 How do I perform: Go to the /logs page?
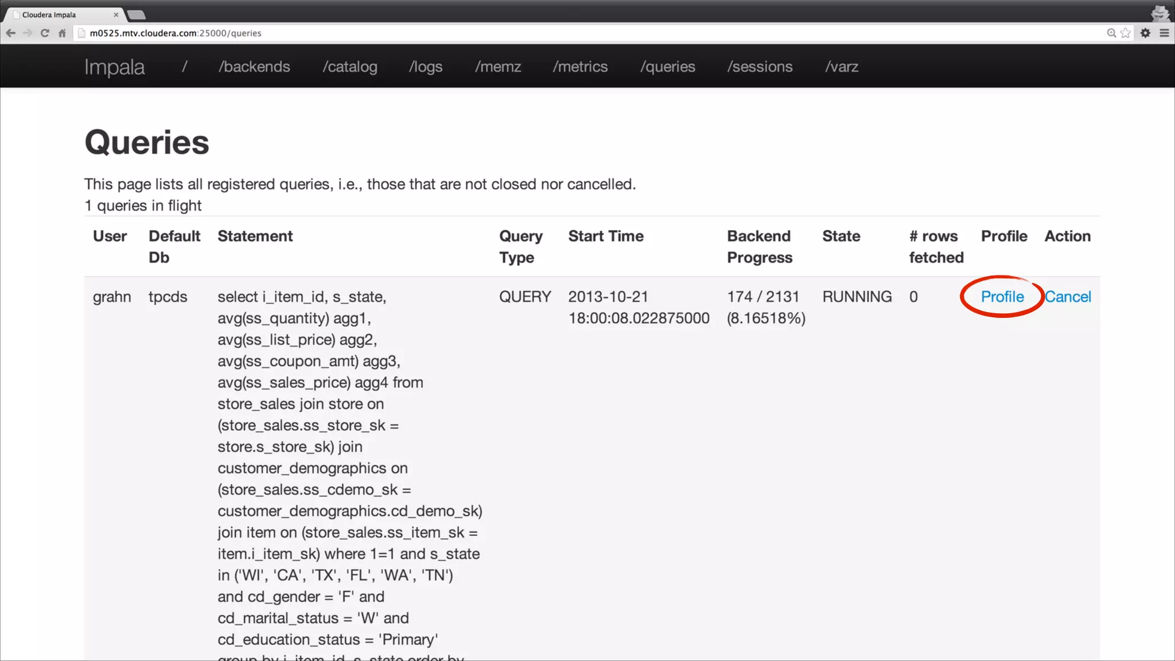[425, 67]
